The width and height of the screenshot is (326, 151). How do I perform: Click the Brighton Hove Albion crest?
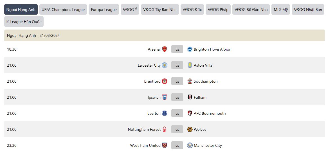pos(190,49)
